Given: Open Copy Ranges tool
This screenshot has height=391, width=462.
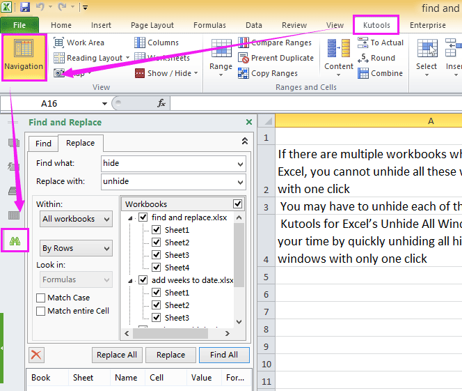Looking at the screenshot, I should [268, 73].
